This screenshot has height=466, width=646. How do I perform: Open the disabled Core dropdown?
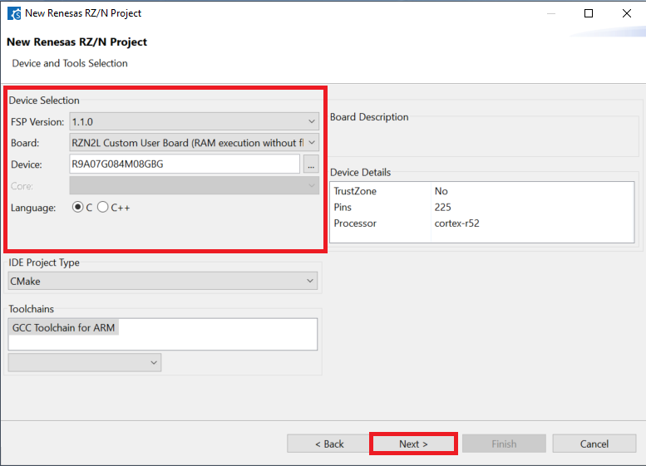(194, 186)
